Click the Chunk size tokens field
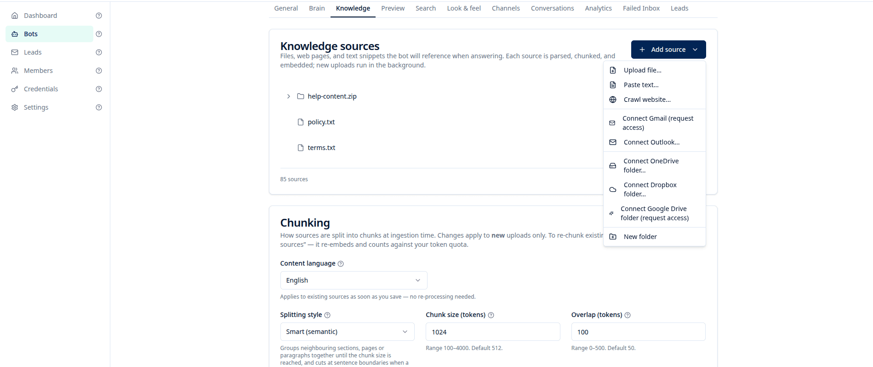The image size is (873, 367). [493, 332]
